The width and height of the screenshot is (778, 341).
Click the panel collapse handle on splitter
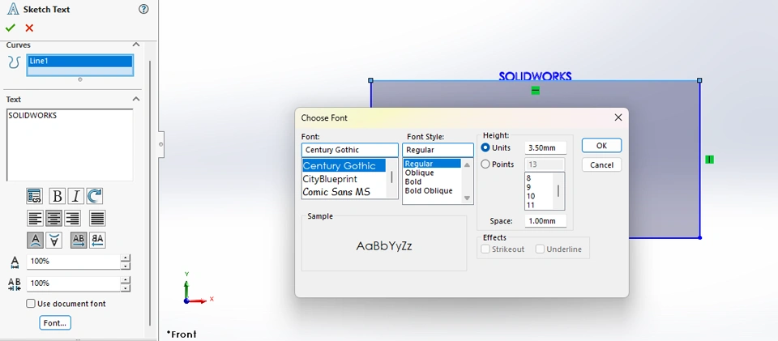pos(160,144)
